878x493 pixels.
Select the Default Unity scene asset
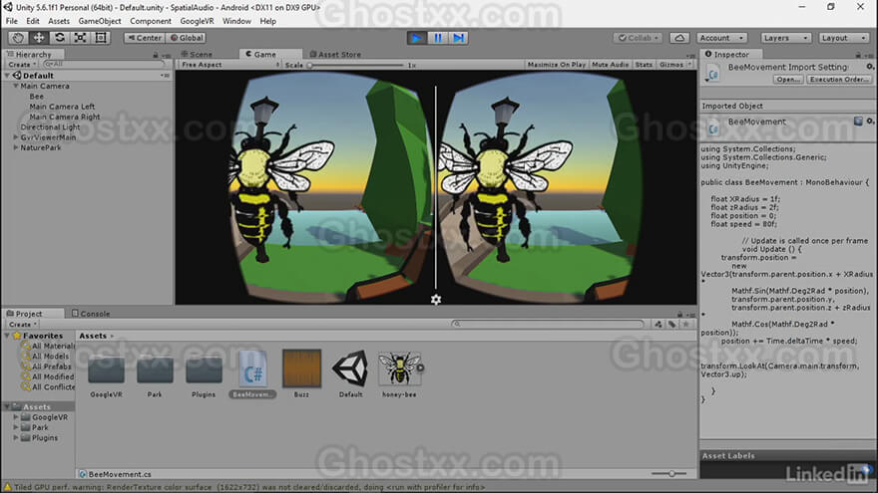click(350, 373)
